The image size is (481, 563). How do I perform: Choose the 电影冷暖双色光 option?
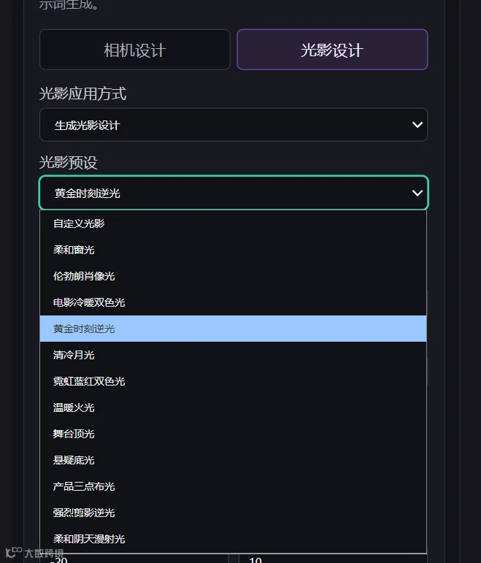tap(233, 302)
